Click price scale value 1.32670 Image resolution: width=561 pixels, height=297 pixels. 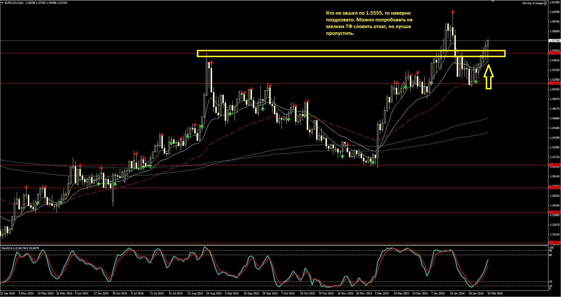[555, 225]
